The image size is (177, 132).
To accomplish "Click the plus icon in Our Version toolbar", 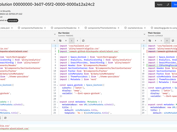I will [54, 41].
